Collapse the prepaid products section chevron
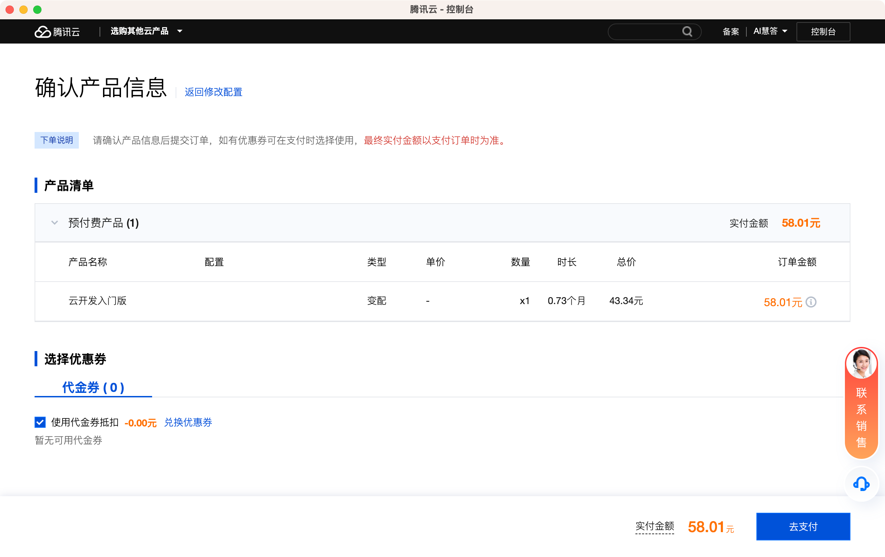The width and height of the screenshot is (885, 557). tap(54, 223)
